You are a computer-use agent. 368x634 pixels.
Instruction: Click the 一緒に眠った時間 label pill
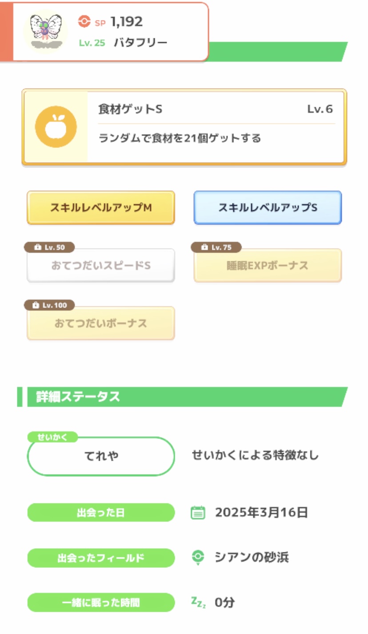tap(101, 602)
